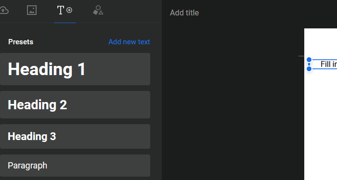Insert the Paragraph text preset
This screenshot has height=180, width=337.
[x=75, y=166]
